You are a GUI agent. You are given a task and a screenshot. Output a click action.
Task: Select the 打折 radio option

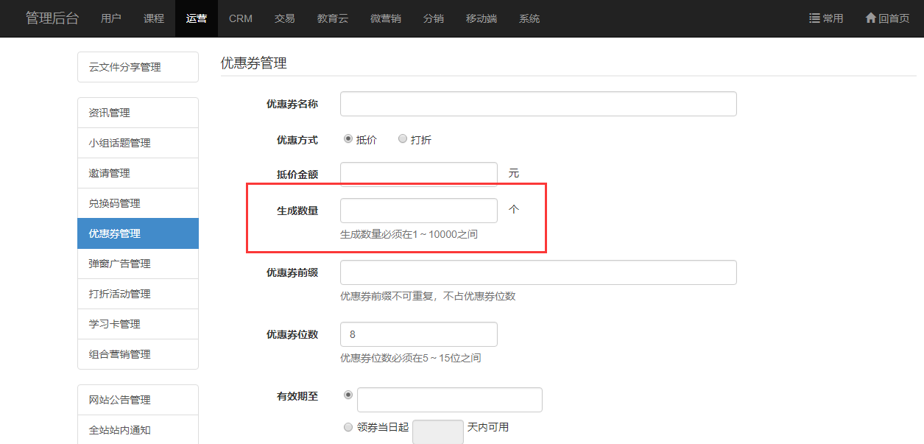tap(403, 138)
